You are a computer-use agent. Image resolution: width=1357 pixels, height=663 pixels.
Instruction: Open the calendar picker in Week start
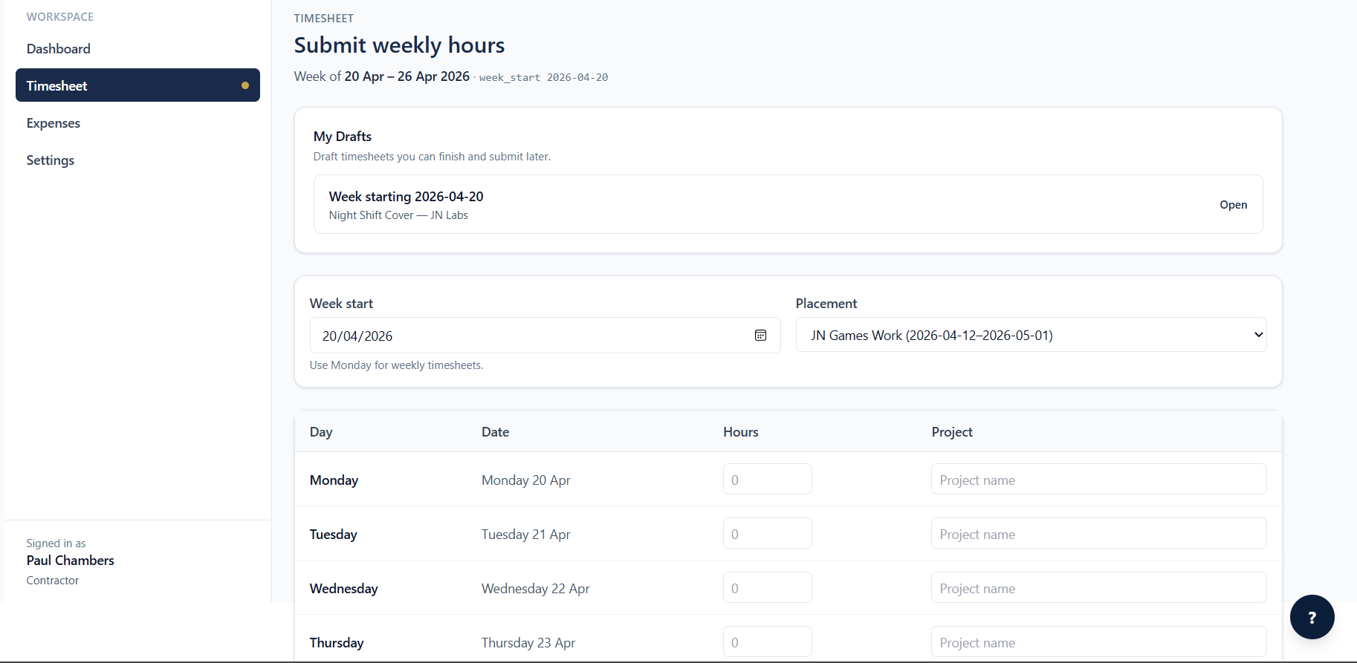(760, 336)
